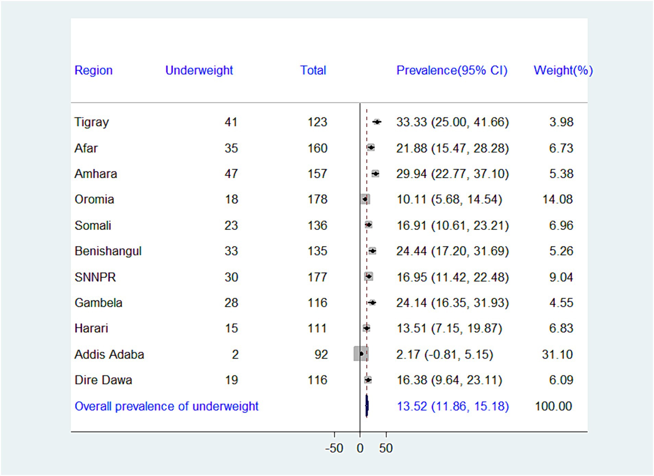Click the Prevalence(95% CI) column header
The width and height of the screenshot is (654, 476).
click(452, 70)
